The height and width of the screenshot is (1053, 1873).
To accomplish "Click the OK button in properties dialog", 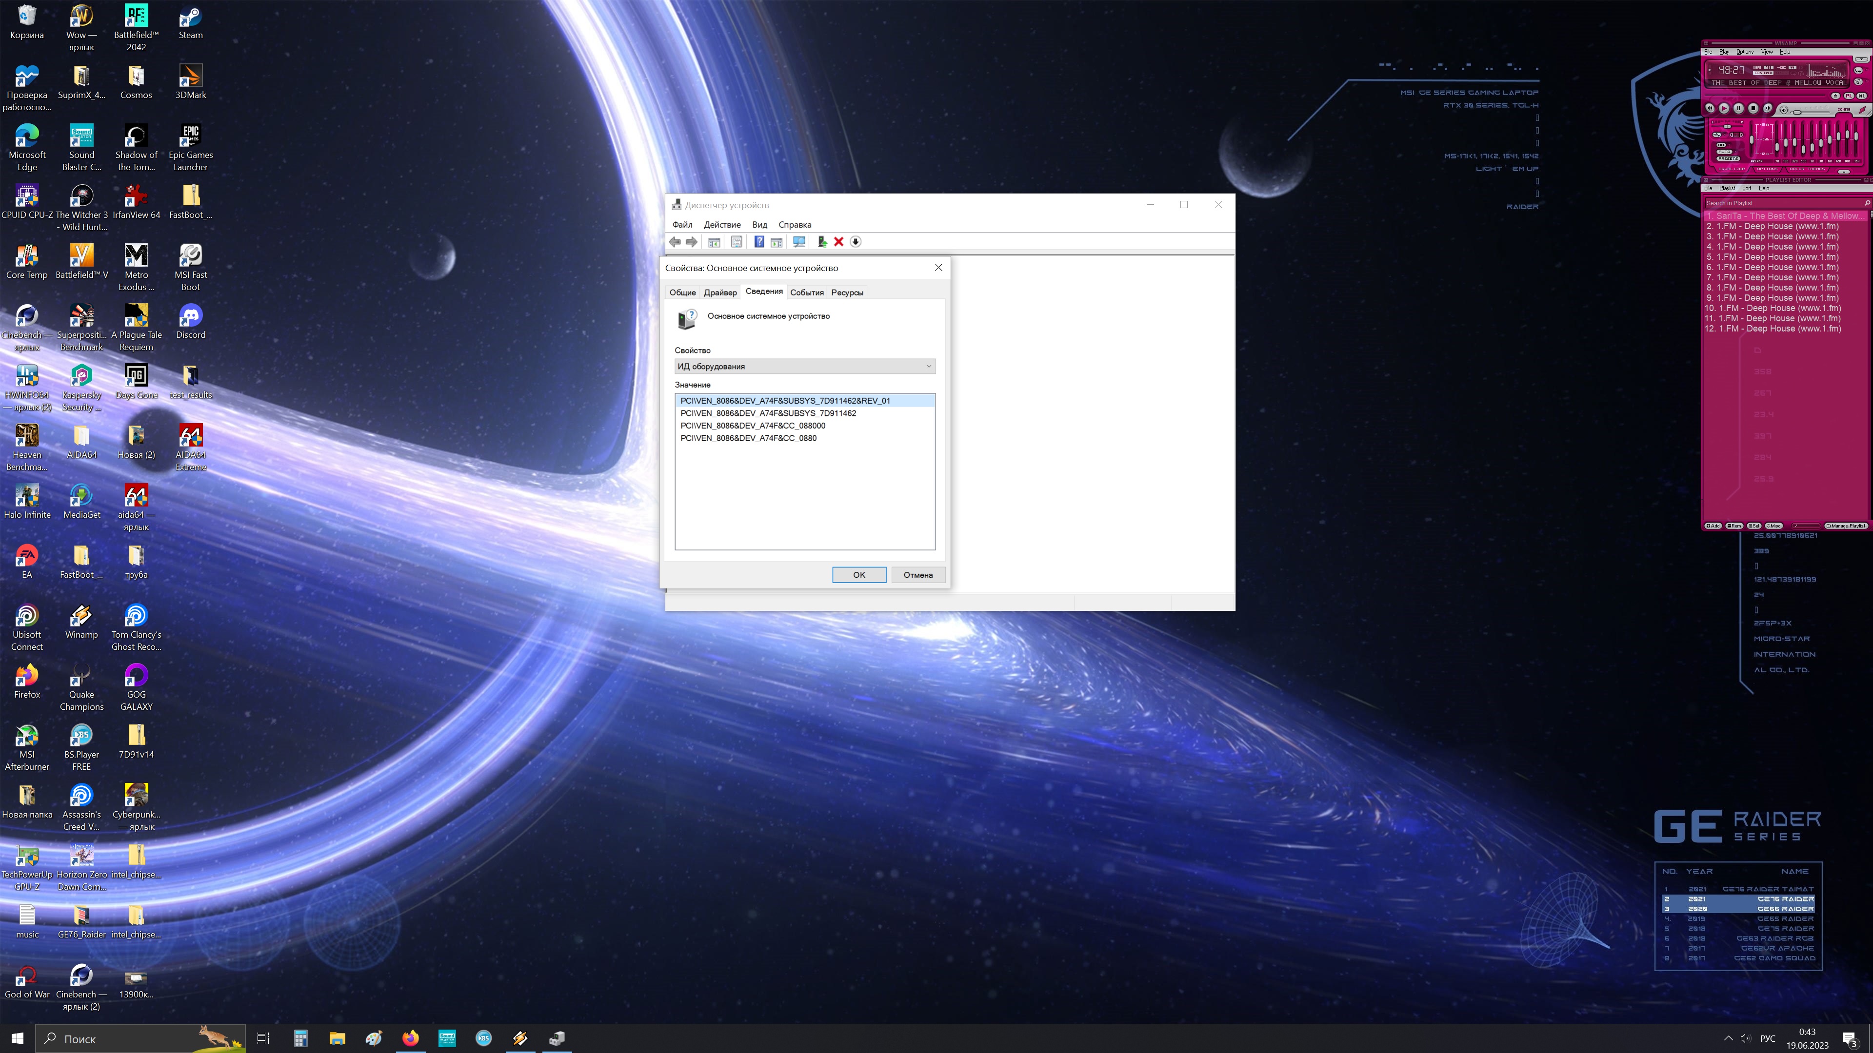I will (x=858, y=575).
